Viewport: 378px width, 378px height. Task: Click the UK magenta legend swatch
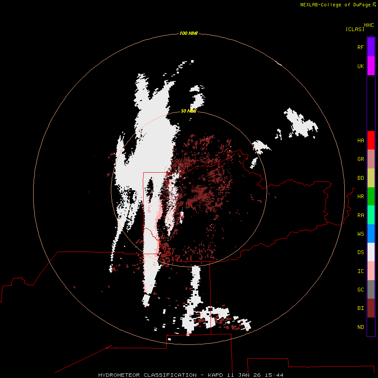pyautogui.click(x=371, y=66)
